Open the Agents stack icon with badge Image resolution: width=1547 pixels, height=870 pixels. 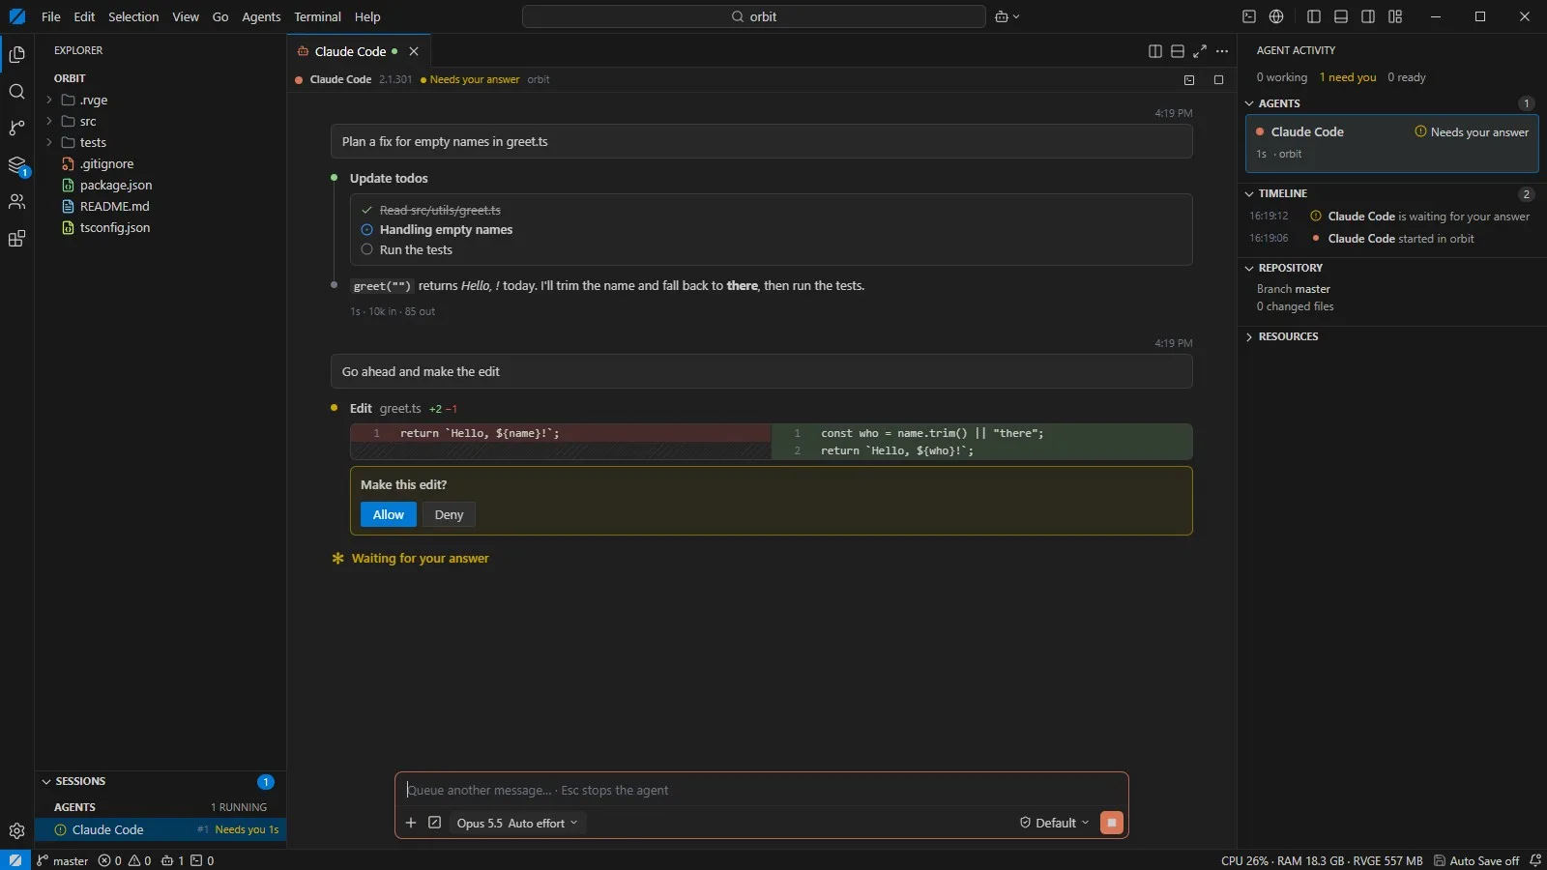pyautogui.click(x=16, y=165)
